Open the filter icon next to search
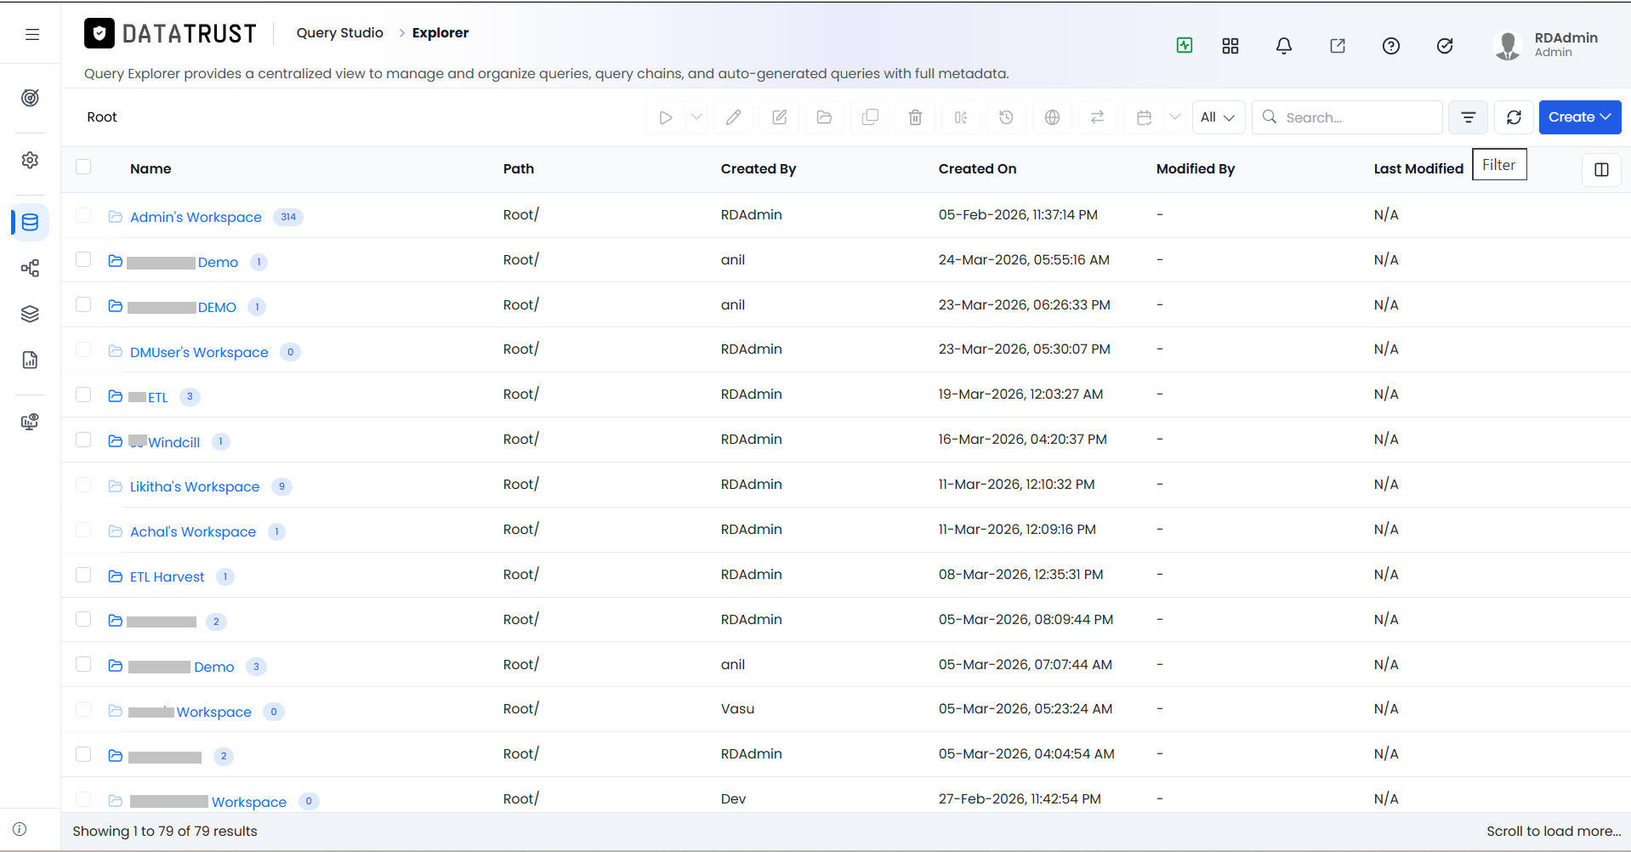This screenshot has width=1631, height=852. [x=1469, y=117]
